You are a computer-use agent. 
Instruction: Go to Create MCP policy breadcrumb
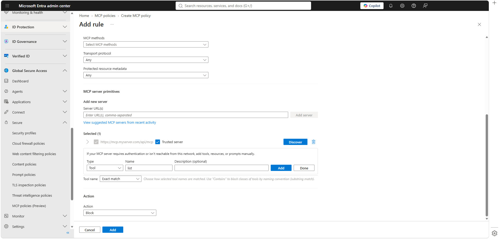click(x=136, y=16)
